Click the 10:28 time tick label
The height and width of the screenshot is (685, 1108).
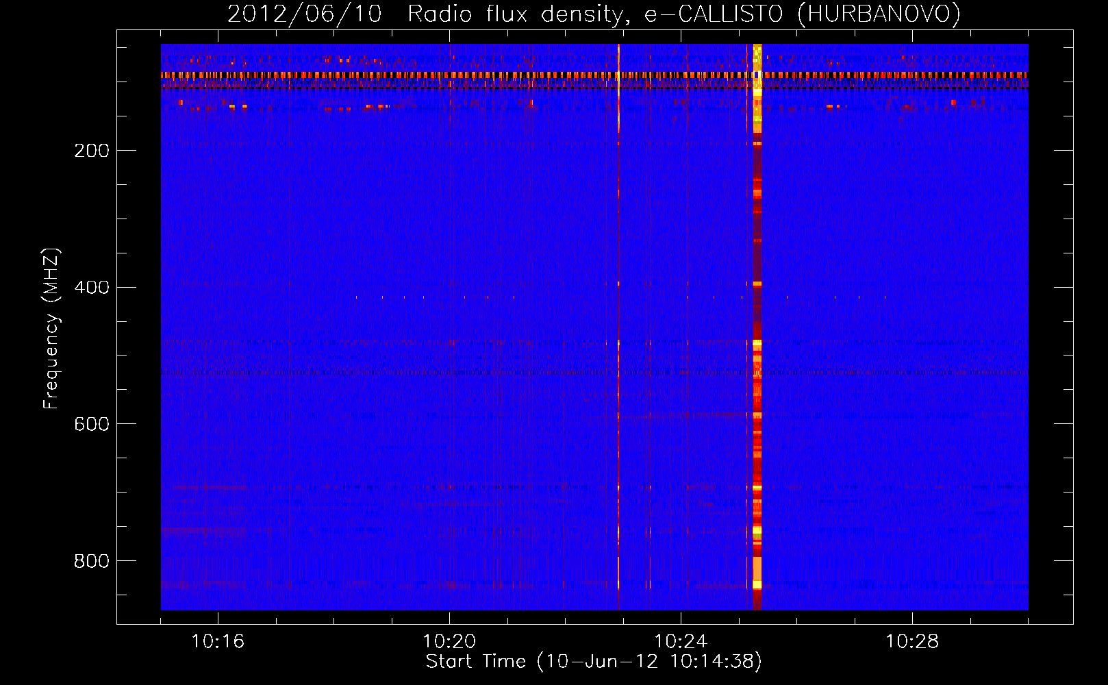point(912,641)
